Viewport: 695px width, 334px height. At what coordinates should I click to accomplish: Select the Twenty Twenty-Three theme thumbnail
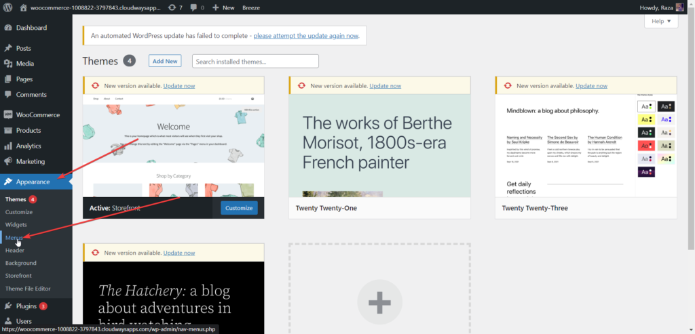tap(586, 146)
